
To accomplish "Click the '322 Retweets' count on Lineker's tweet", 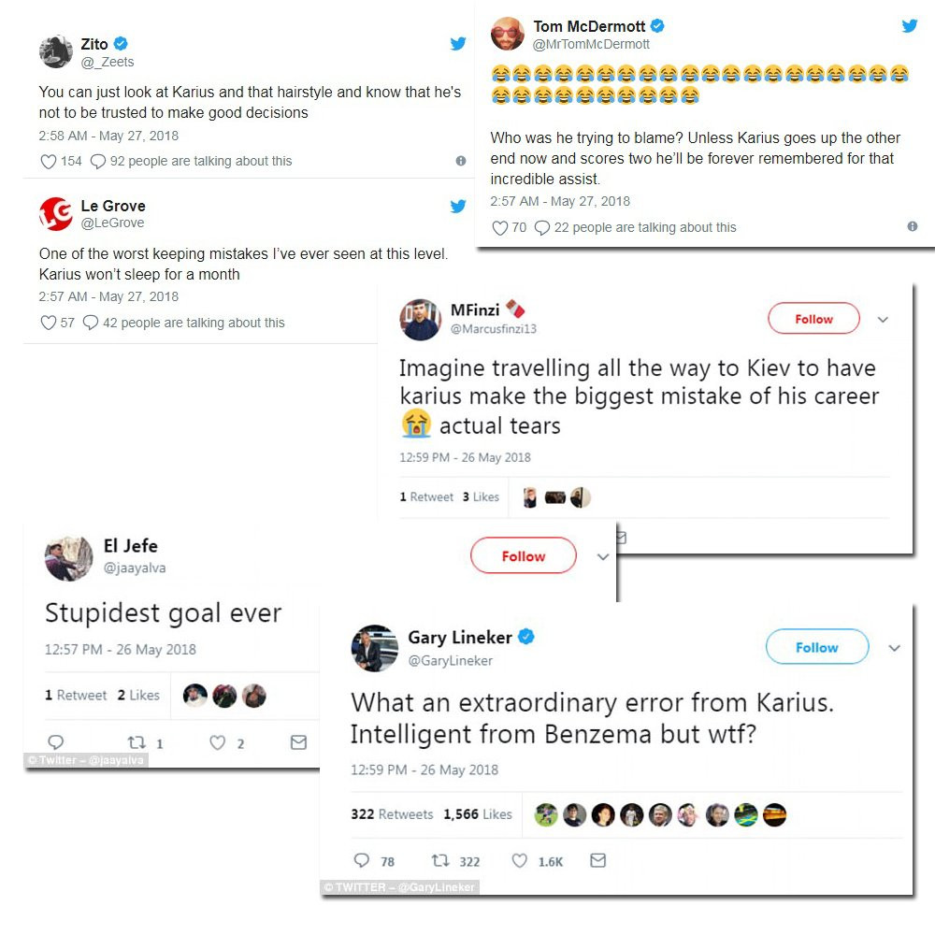I will pyautogui.click(x=392, y=814).
